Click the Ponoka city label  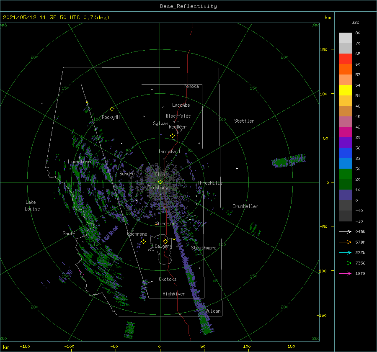pyautogui.click(x=191, y=86)
